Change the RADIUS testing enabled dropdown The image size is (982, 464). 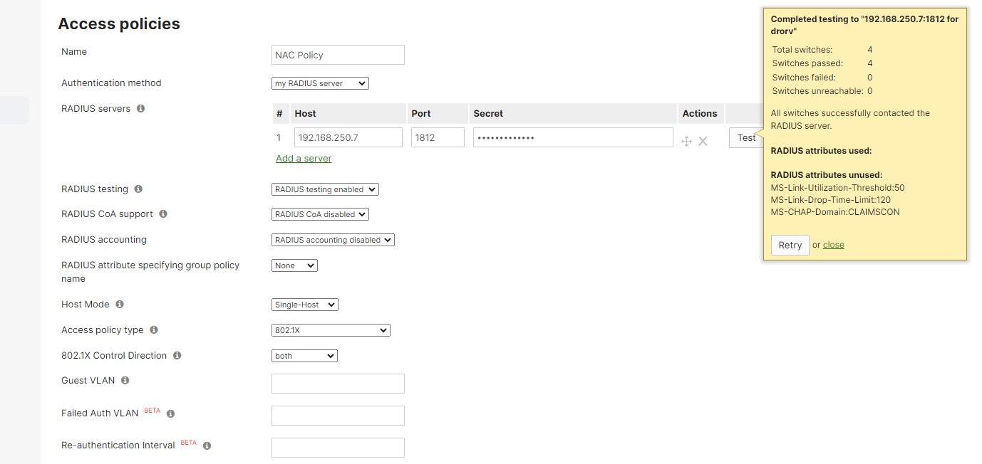click(x=324, y=189)
